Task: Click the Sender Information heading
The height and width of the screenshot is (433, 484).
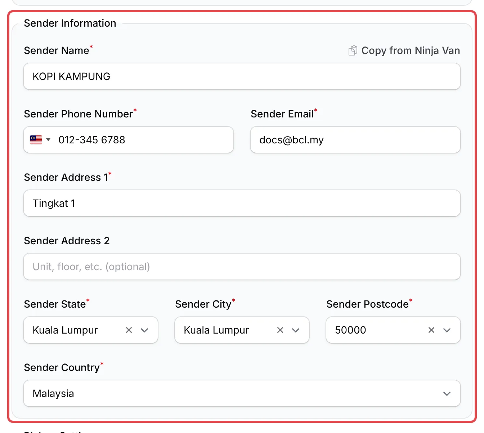Action: [x=70, y=23]
